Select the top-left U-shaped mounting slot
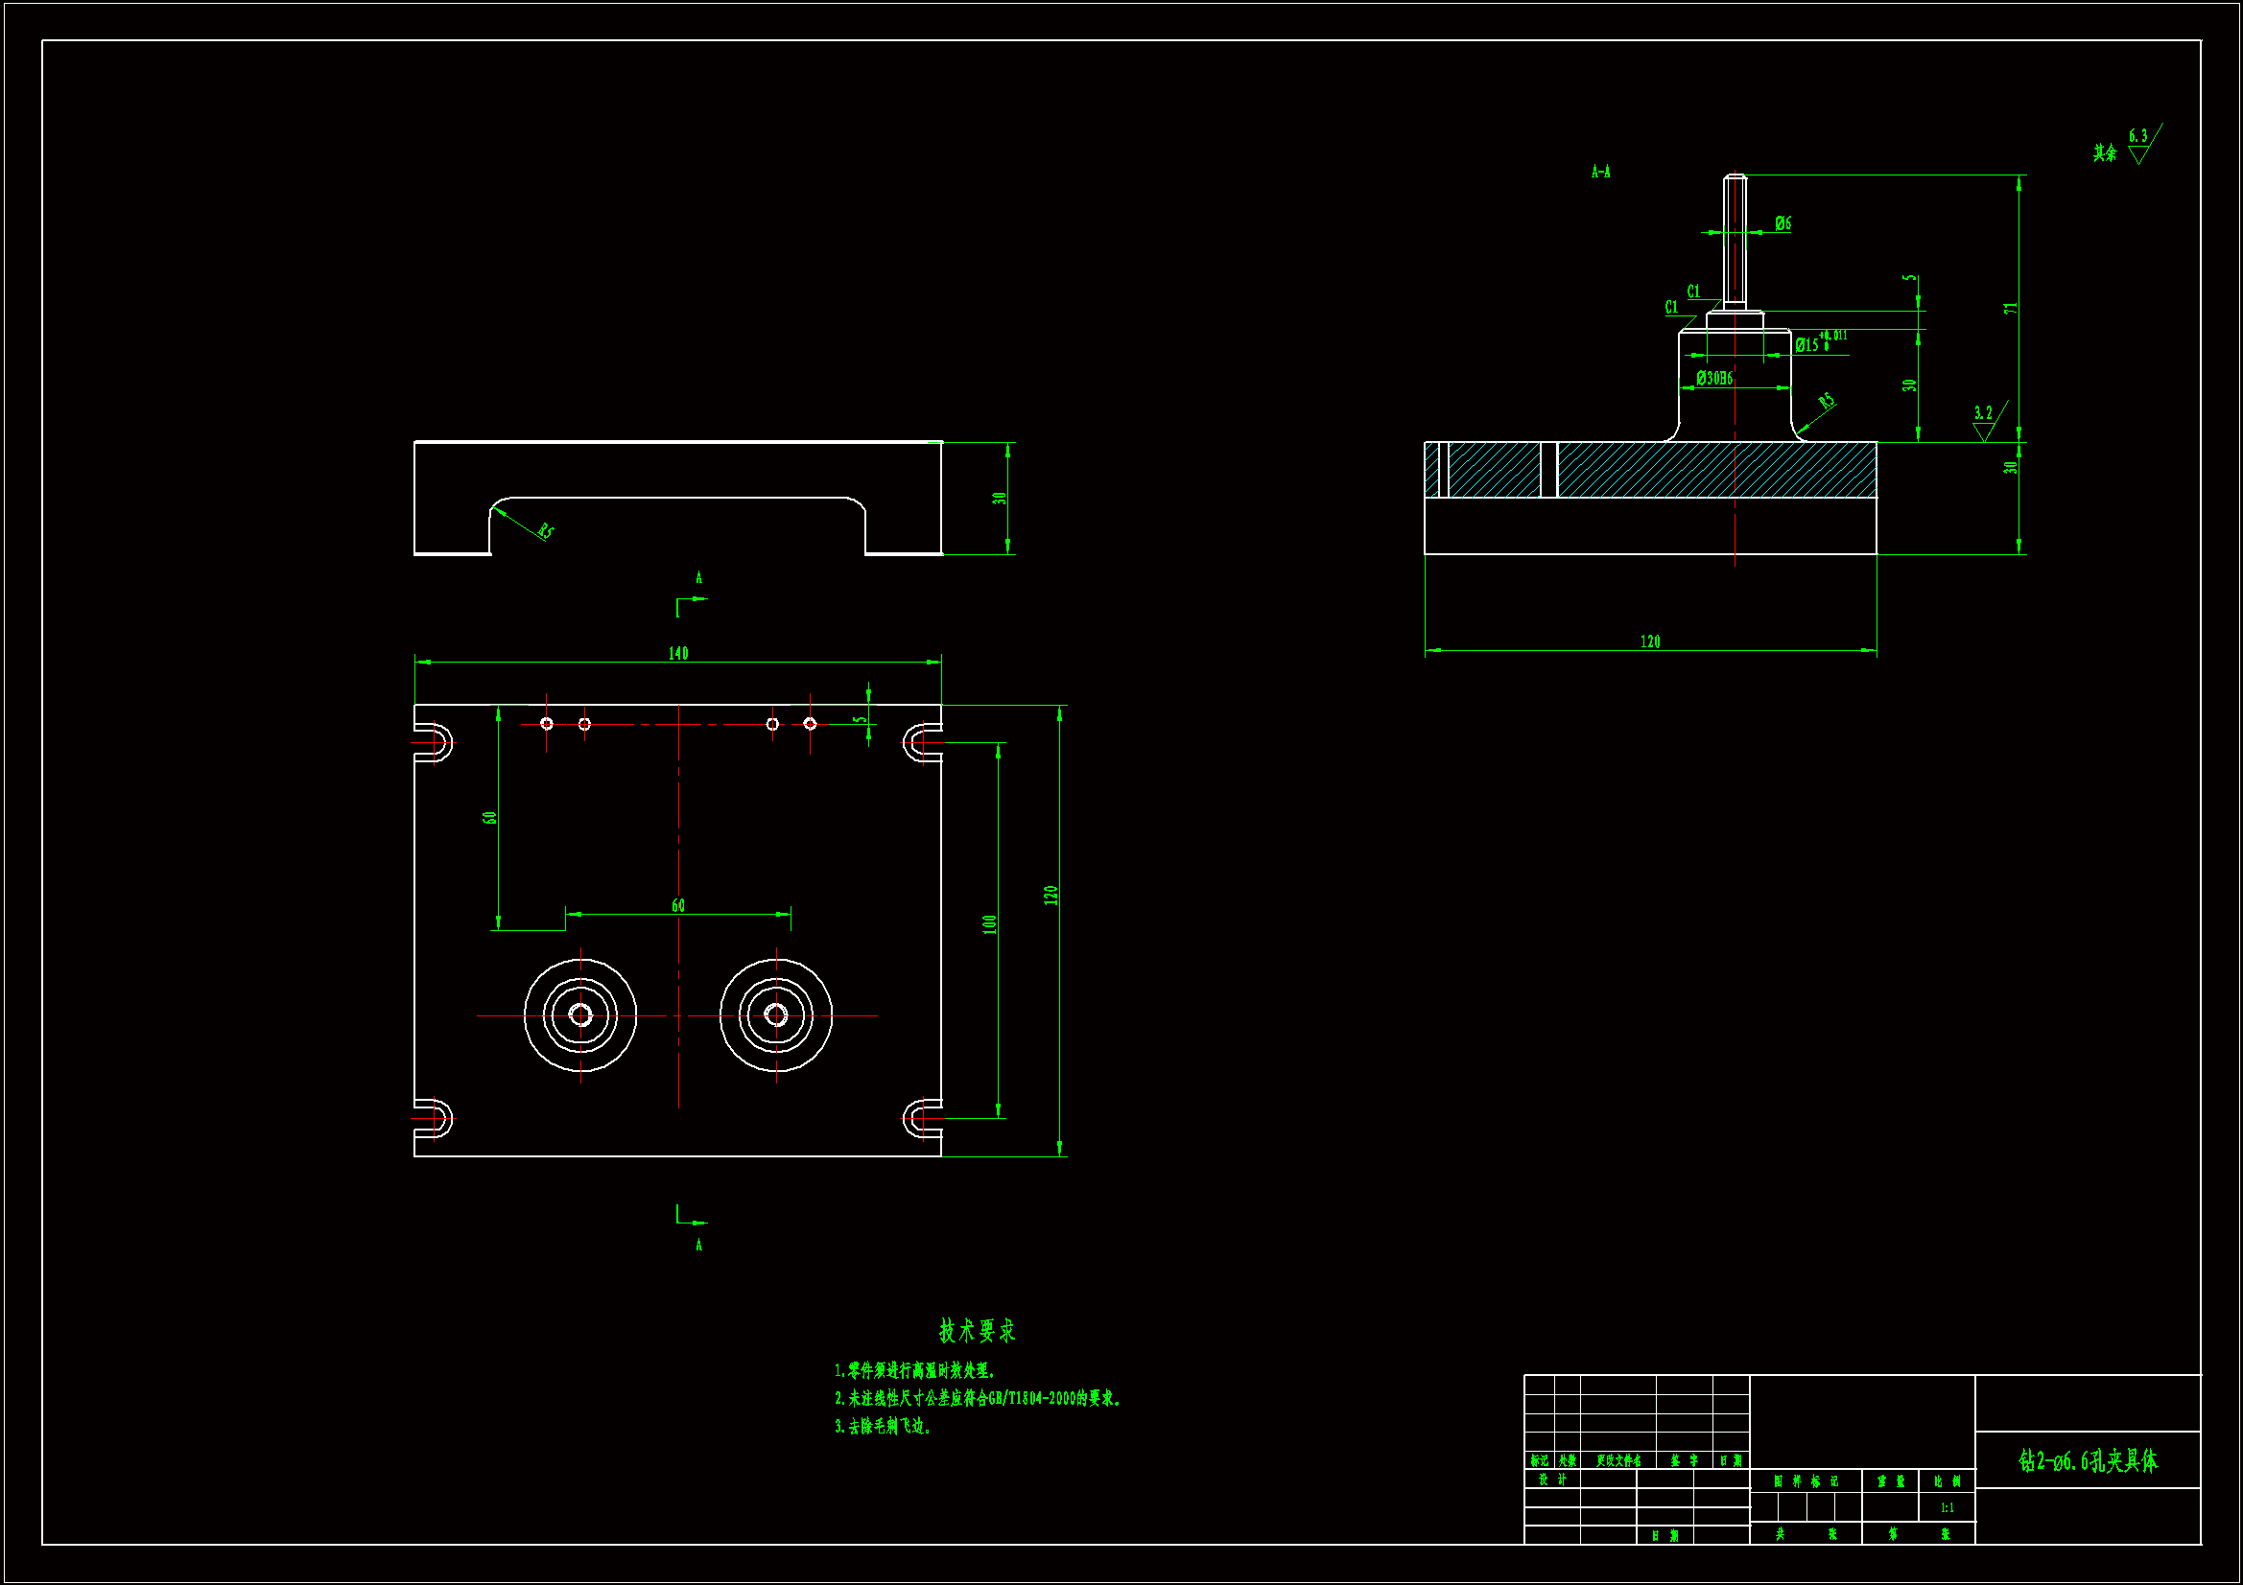Screen dimensions: 2243x1585 click(x=435, y=742)
